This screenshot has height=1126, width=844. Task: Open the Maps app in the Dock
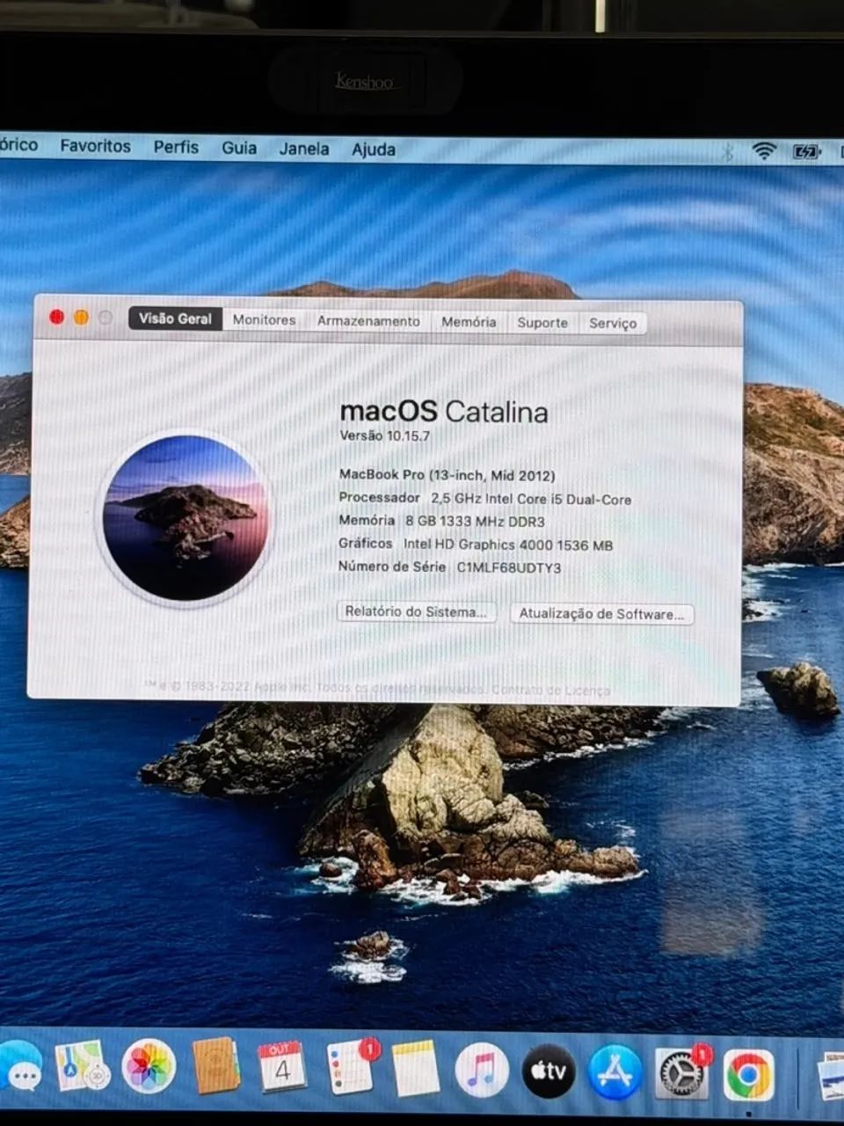[83, 1066]
